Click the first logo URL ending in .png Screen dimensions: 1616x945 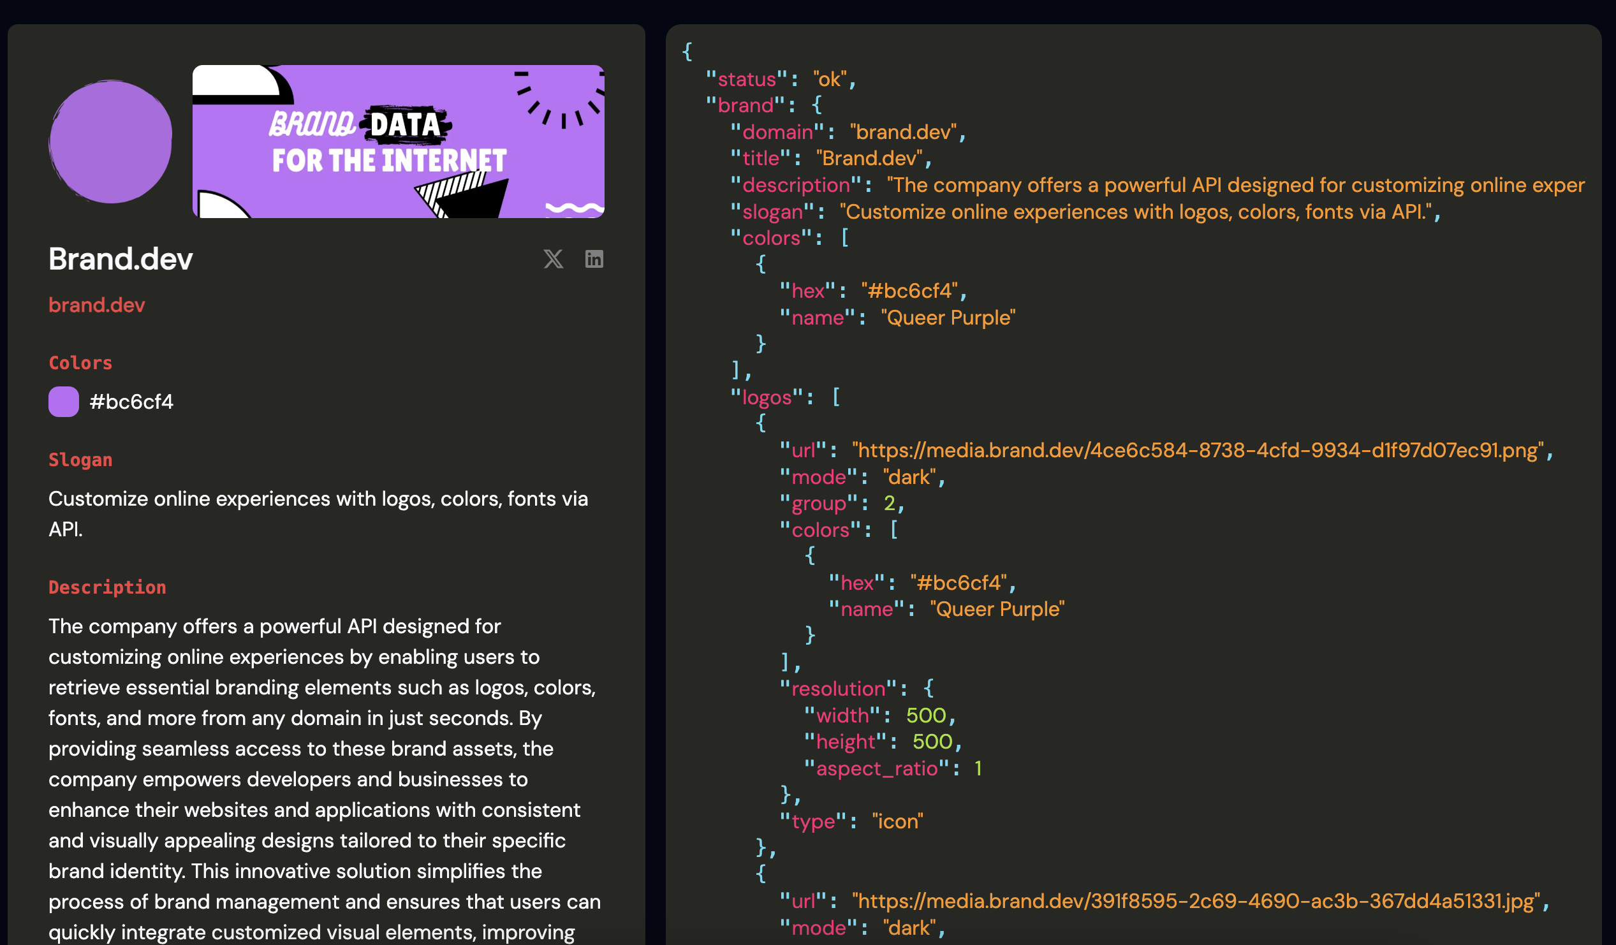1198,451
